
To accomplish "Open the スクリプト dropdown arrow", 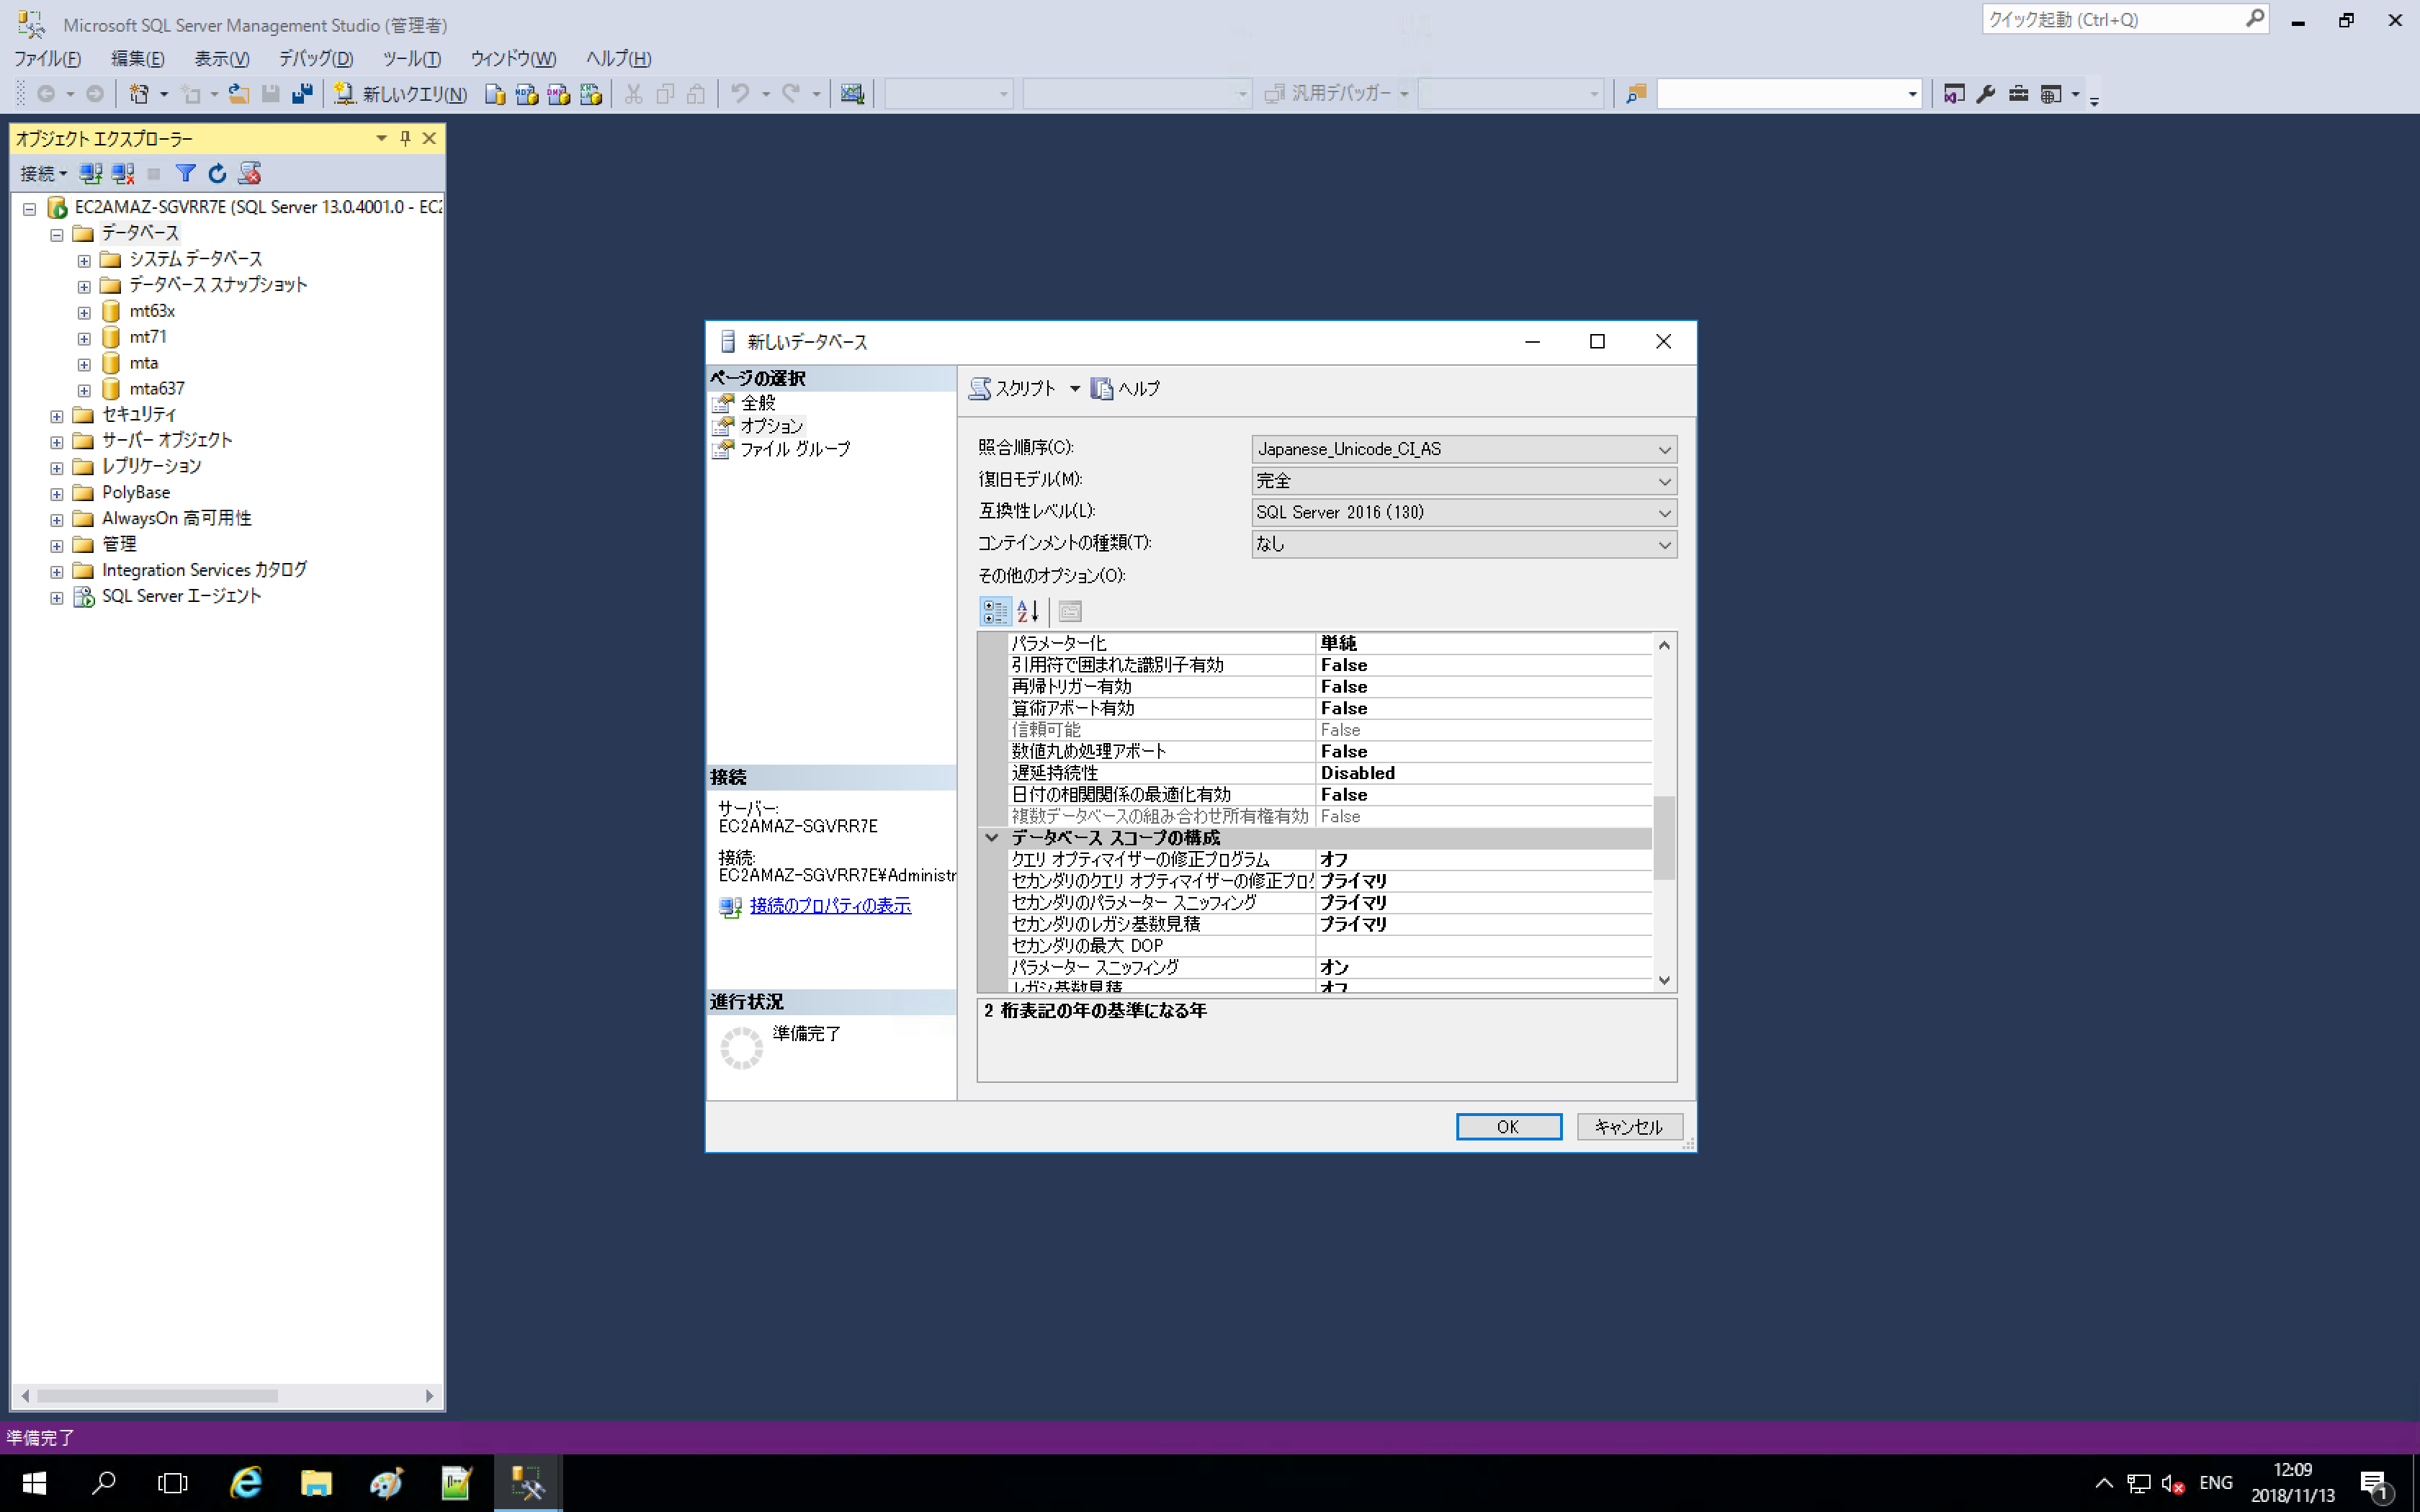I will tap(1075, 388).
